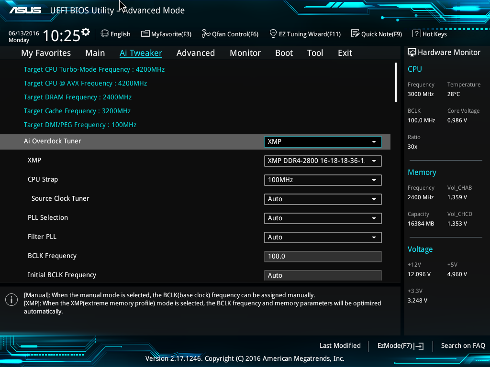Click the +12V reading 12.096 V
490x367 pixels.
click(x=419, y=274)
